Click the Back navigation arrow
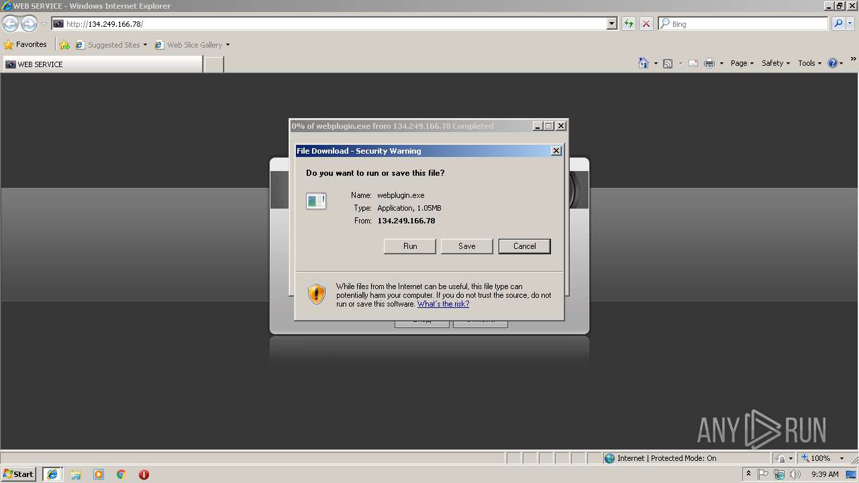Image resolution: width=859 pixels, height=483 pixels. click(10, 23)
